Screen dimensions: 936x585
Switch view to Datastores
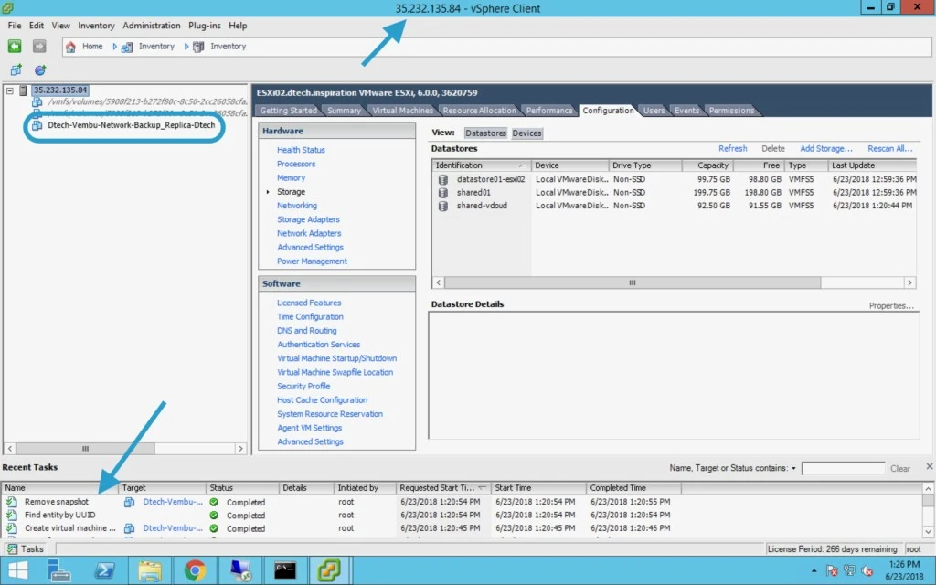pyautogui.click(x=485, y=133)
